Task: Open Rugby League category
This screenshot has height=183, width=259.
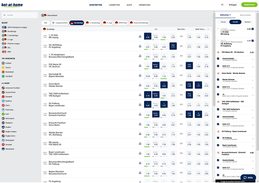Action: [x=9, y=131]
